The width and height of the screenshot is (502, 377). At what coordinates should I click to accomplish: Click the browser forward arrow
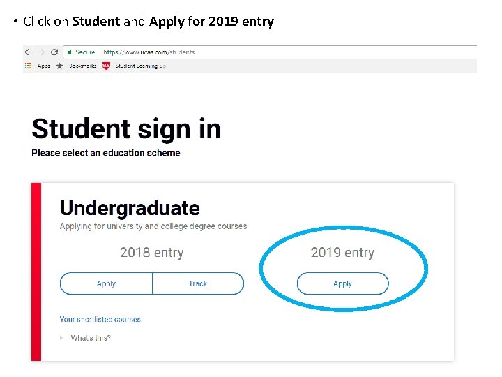41,52
